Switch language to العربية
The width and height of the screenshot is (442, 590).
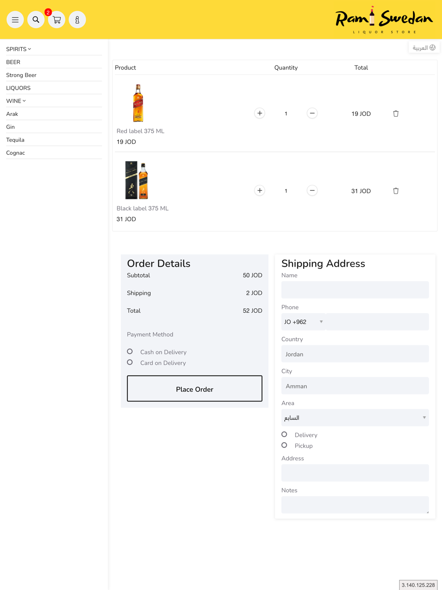click(x=424, y=47)
